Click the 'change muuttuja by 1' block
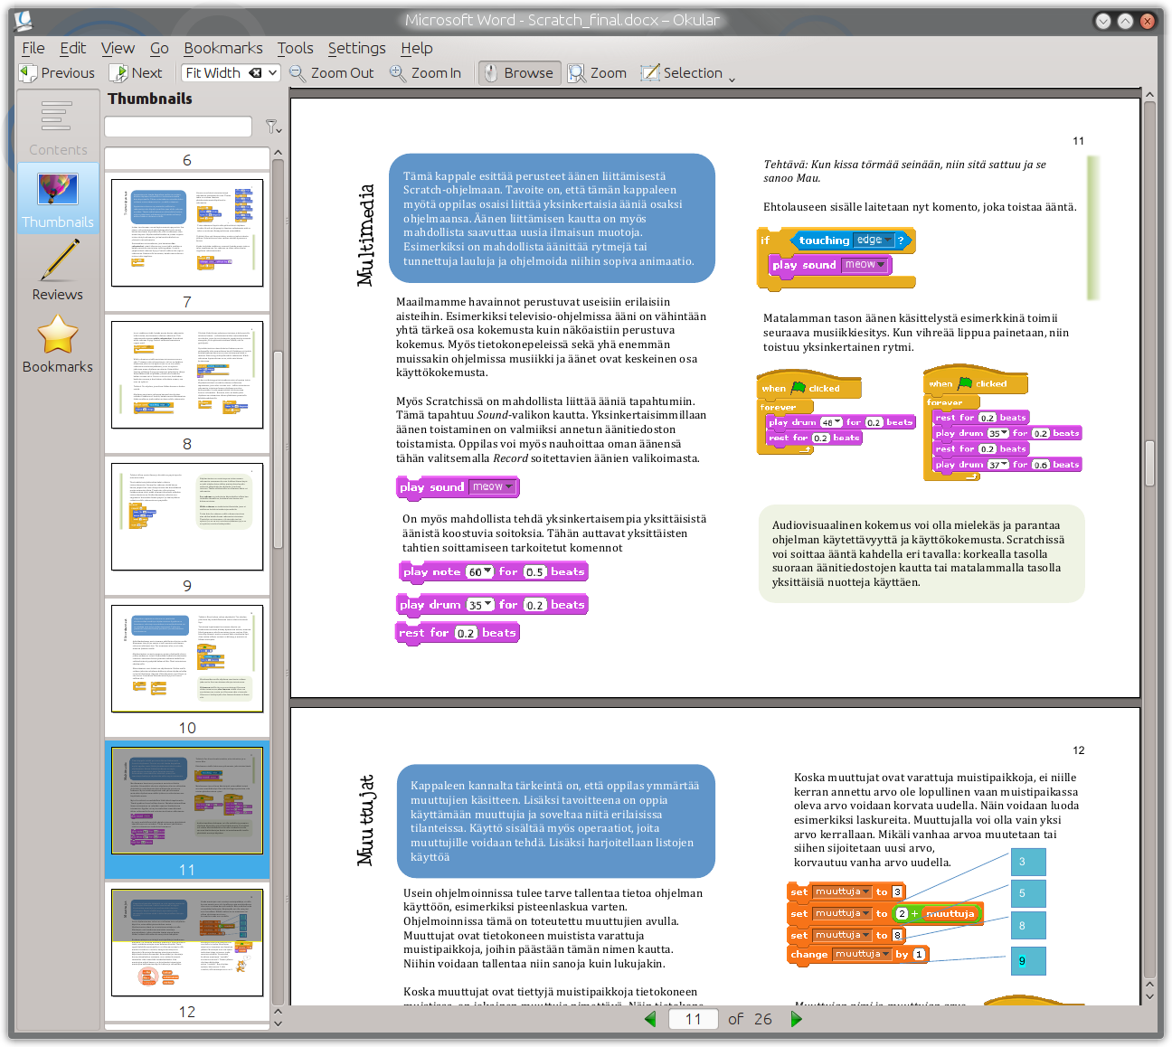Screen dimensions: 1172x1047 tap(857, 955)
